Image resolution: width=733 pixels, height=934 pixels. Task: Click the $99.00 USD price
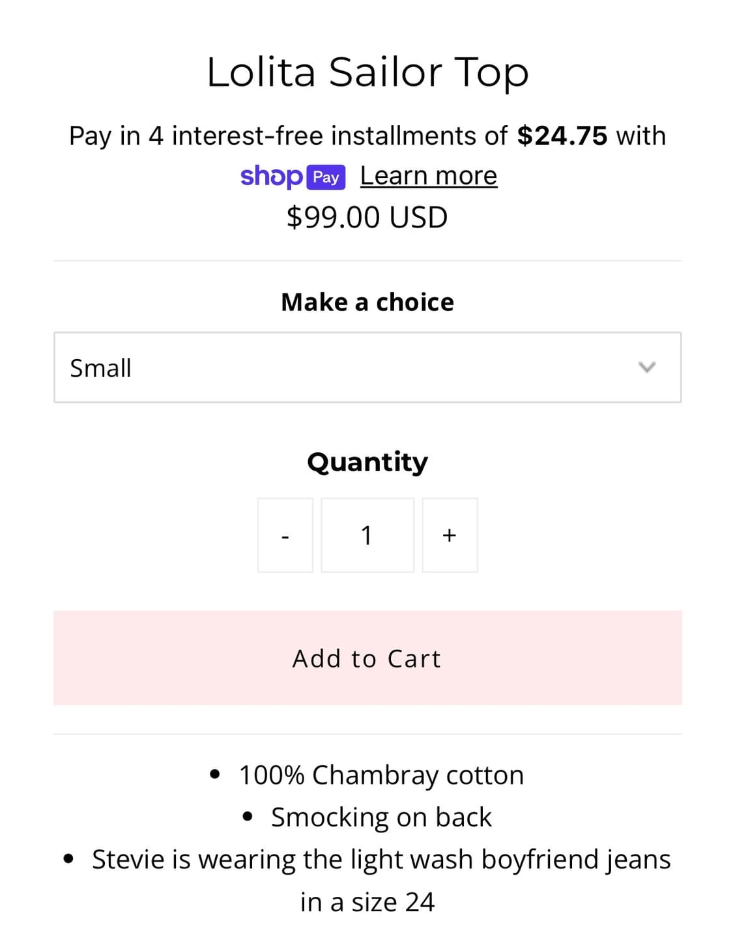tap(367, 218)
